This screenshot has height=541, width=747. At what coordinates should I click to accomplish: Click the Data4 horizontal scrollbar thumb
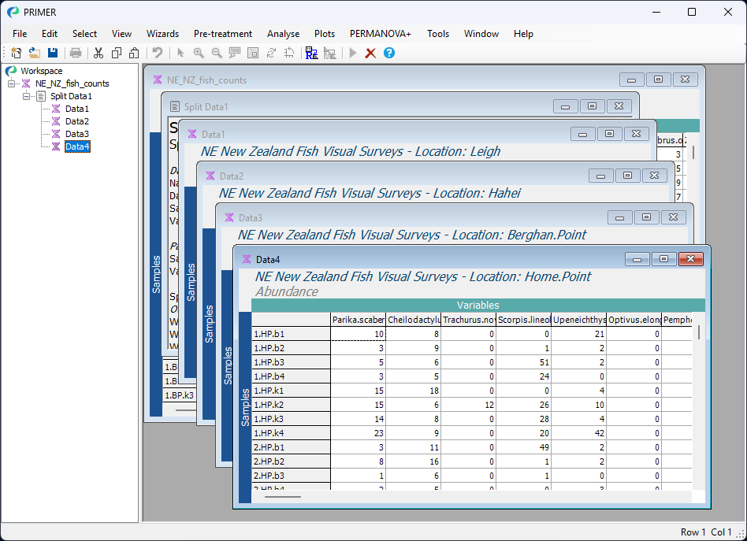pyautogui.click(x=282, y=497)
